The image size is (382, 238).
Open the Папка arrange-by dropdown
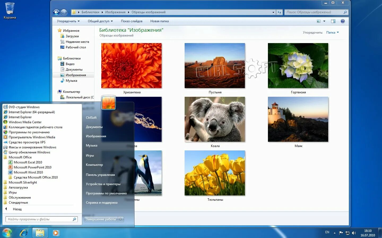point(332,33)
